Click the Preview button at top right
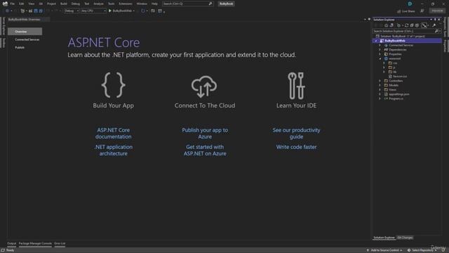The height and width of the screenshot is (253, 449). pos(437,11)
